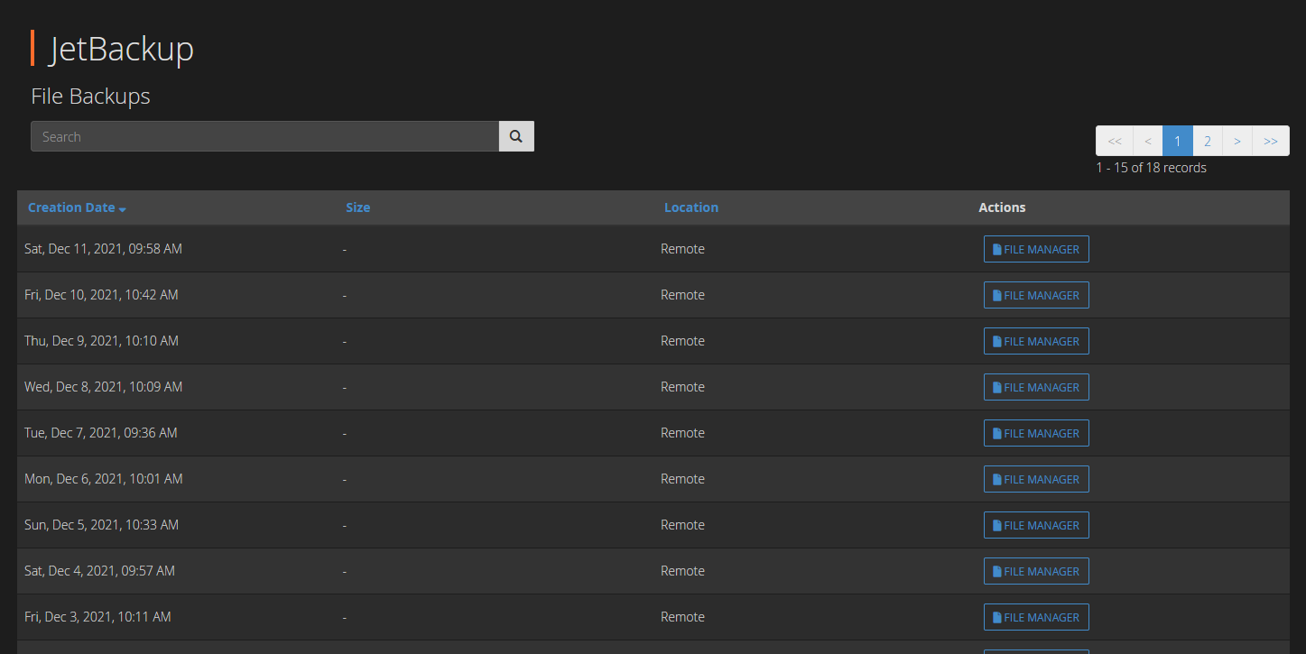Select the 'Sun, Dec 5, 2021, 10:33 AM' date
1306x654 pixels.
101,524
